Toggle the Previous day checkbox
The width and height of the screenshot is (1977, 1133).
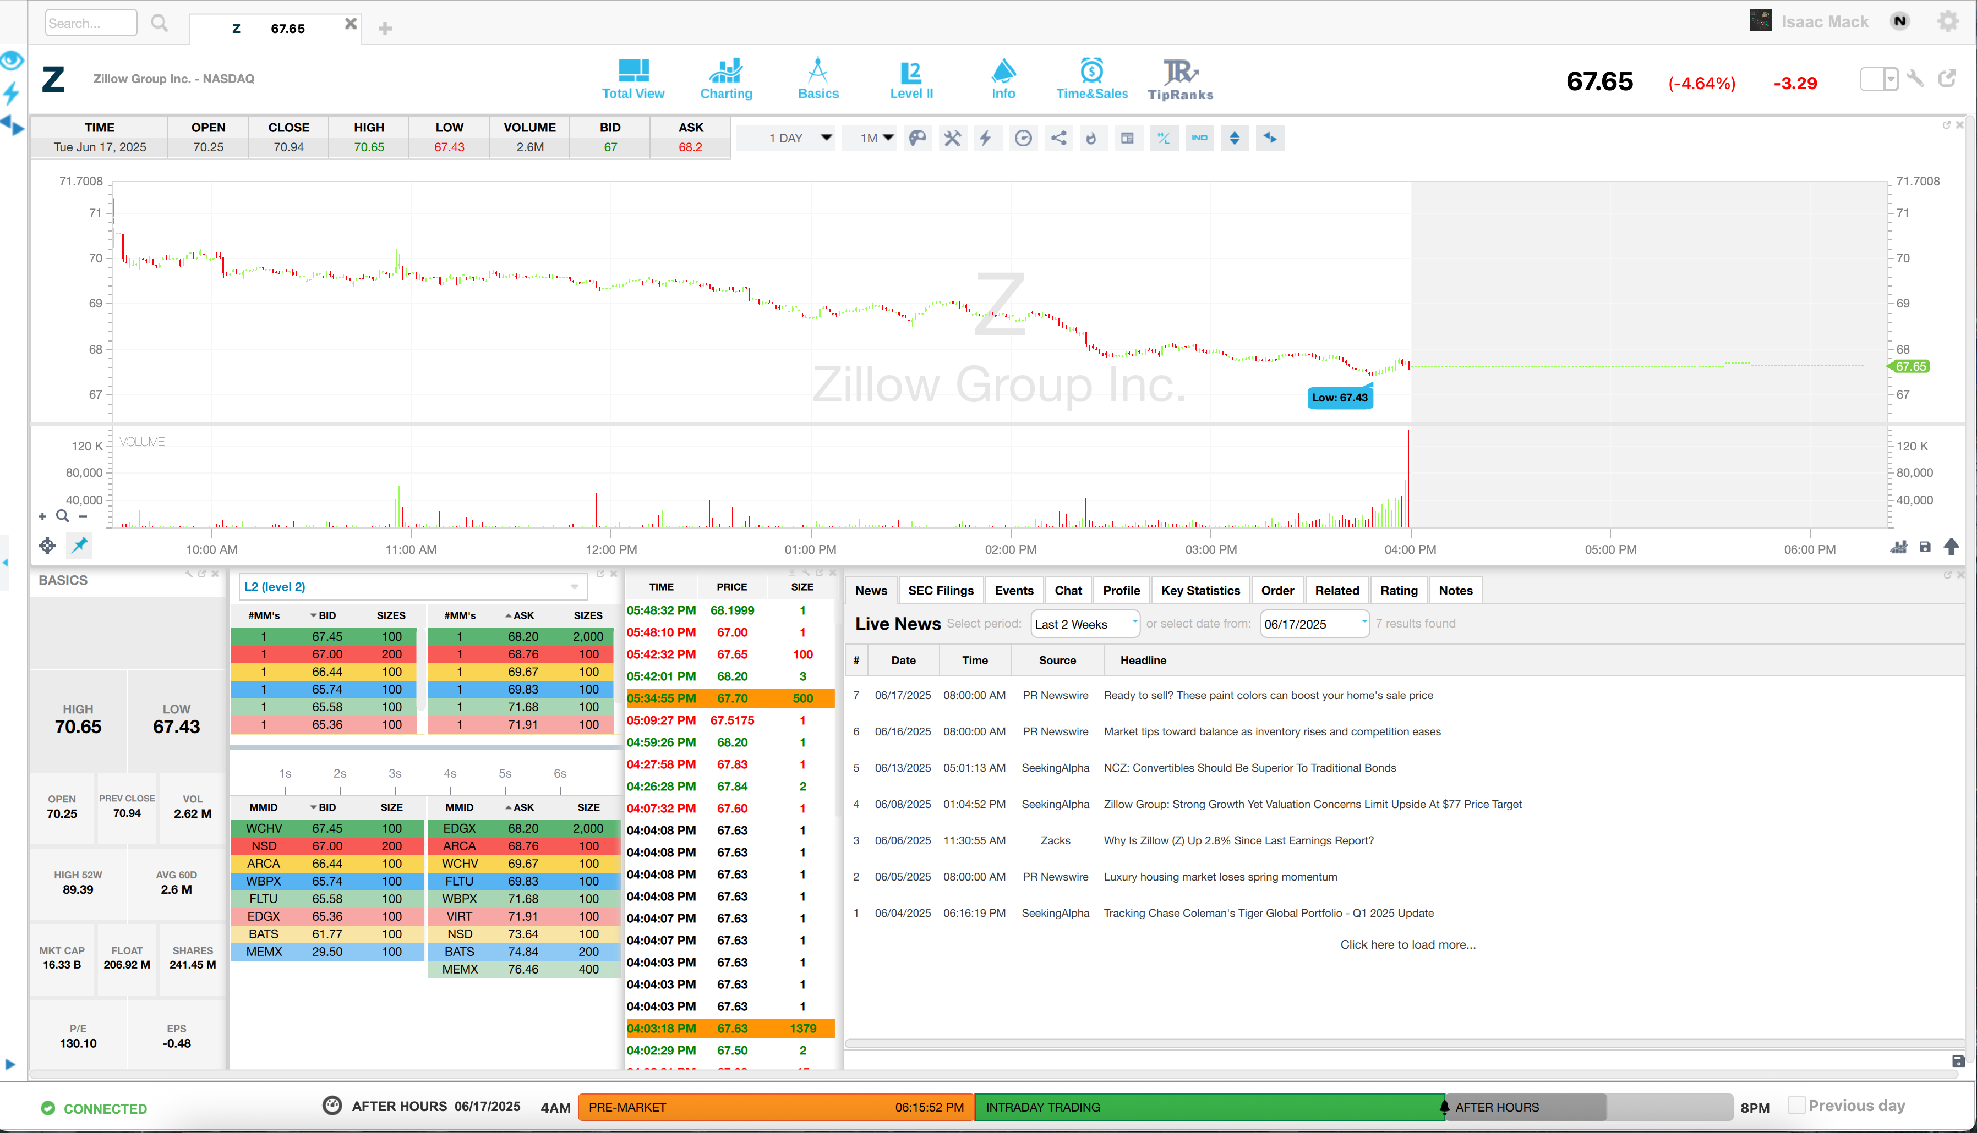(1796, 1105)
